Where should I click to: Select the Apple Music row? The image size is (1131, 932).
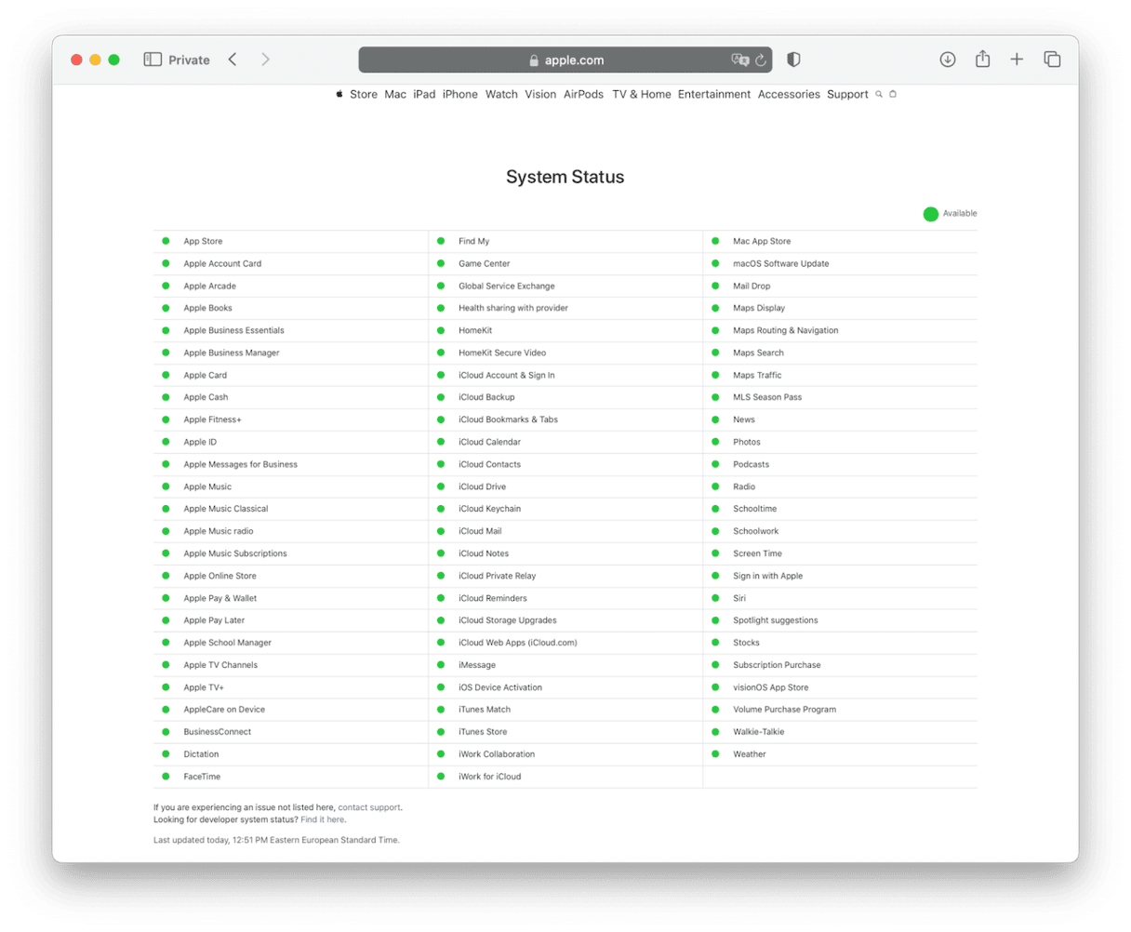coord(290,486)
